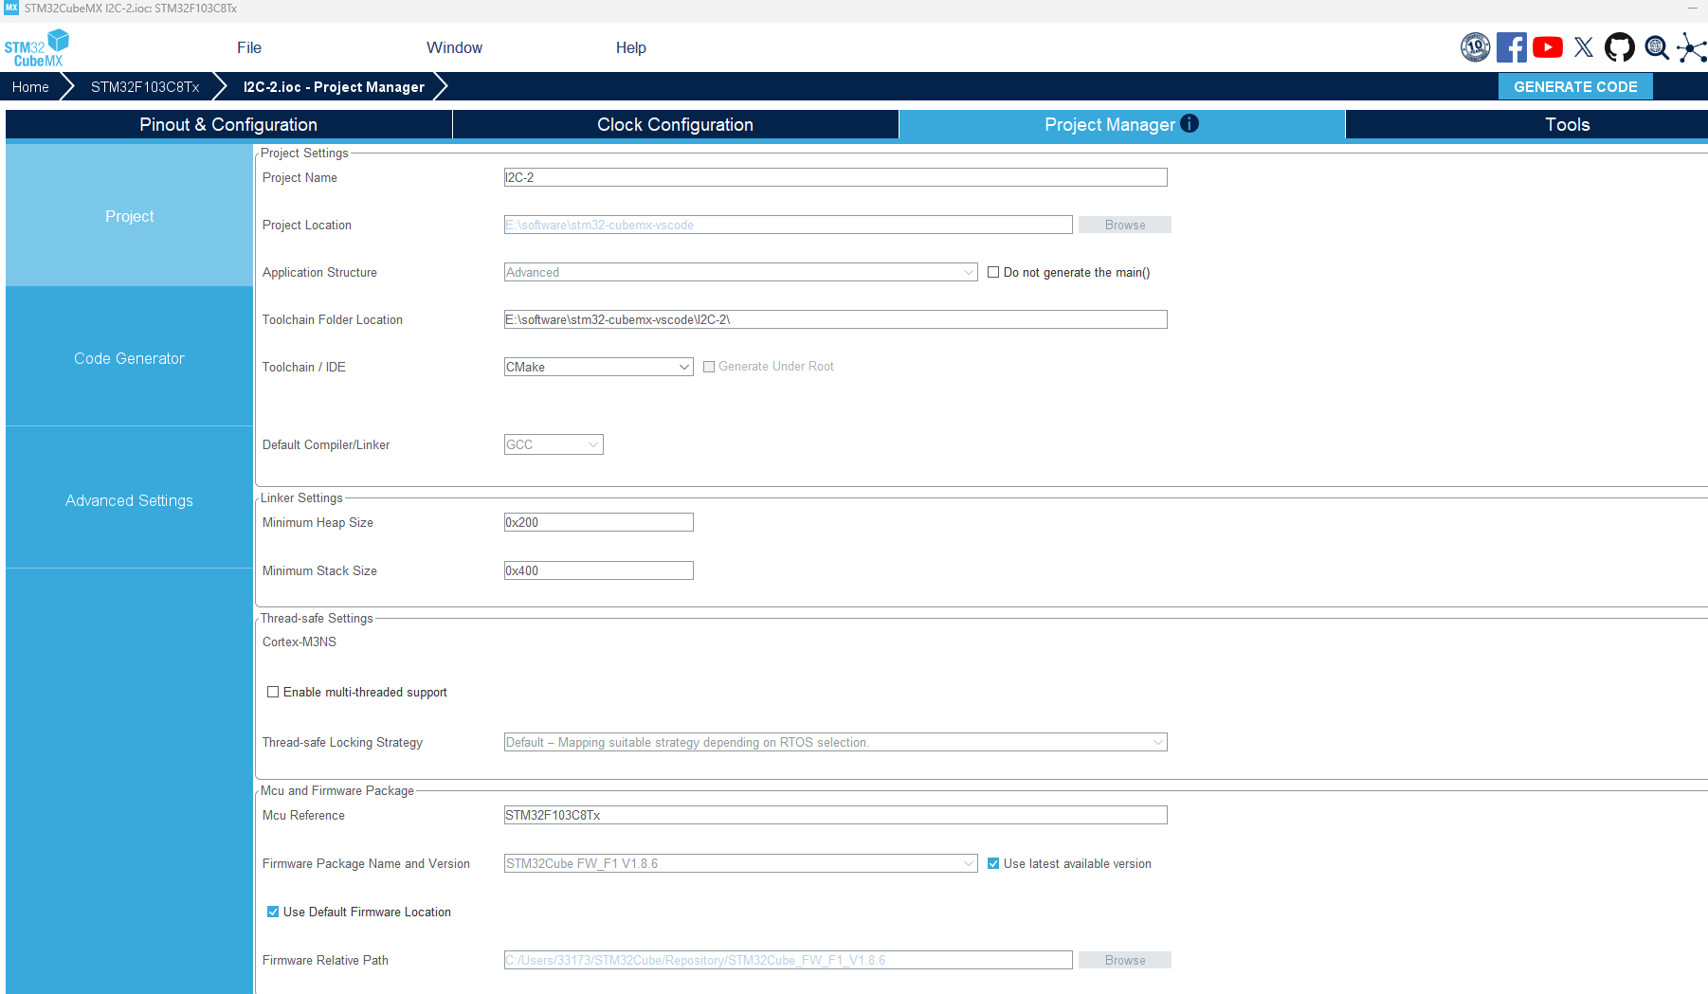The width and height of the screenshot is (1708, 994).
Task: Toggle Generate Under Root checkbox
Action: coord(709,367)
